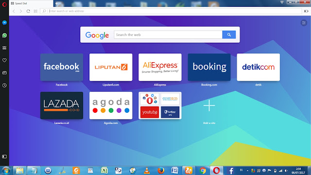Open the Liputan6 speed dial tile

click(x=111, y=67)
